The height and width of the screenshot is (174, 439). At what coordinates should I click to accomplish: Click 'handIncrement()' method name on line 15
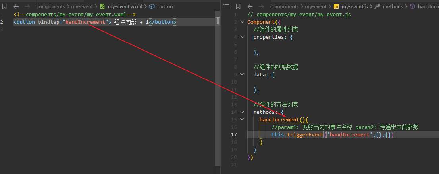(282, 119)
